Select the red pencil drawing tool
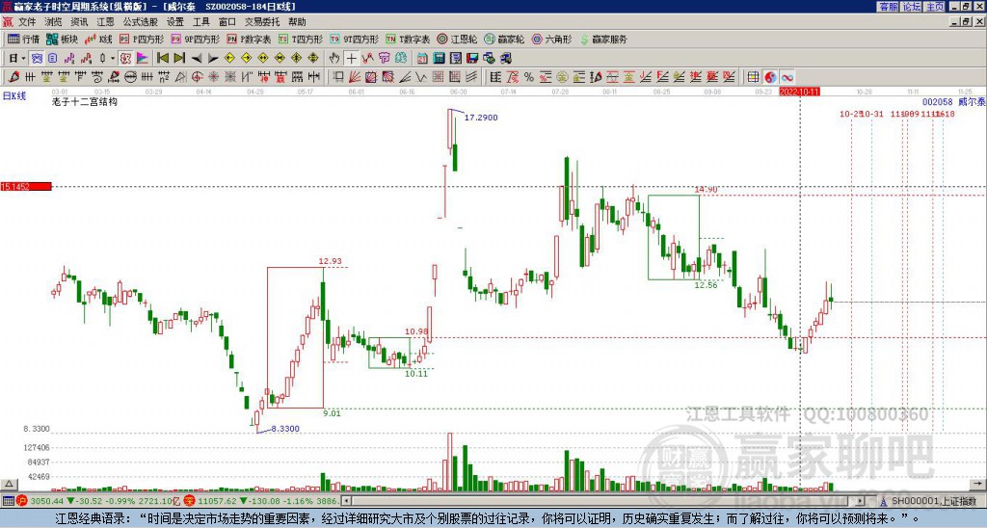The height and width of the screenshot is (528, 987). [13, 77]
